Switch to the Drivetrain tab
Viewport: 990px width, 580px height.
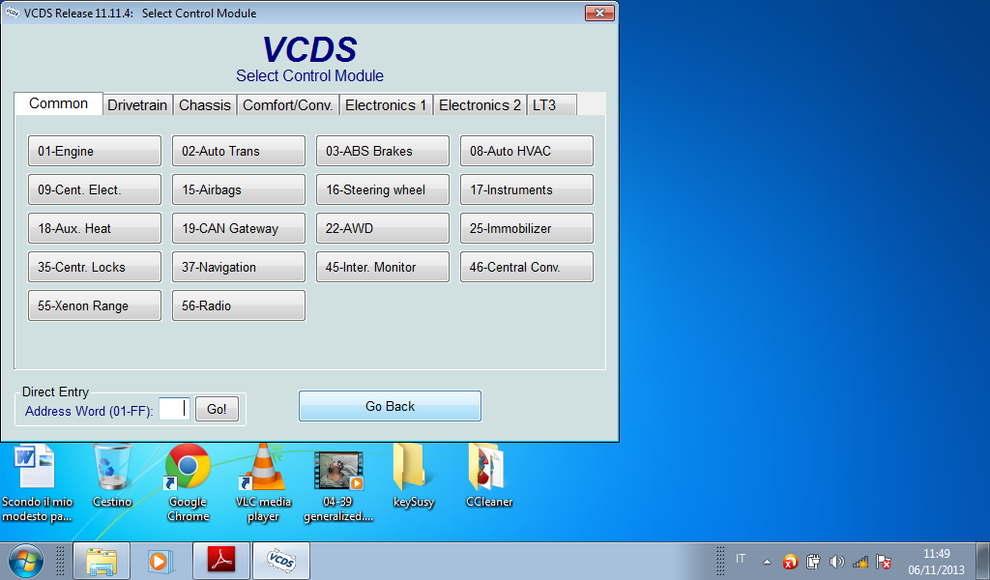[x=137, y=104]
